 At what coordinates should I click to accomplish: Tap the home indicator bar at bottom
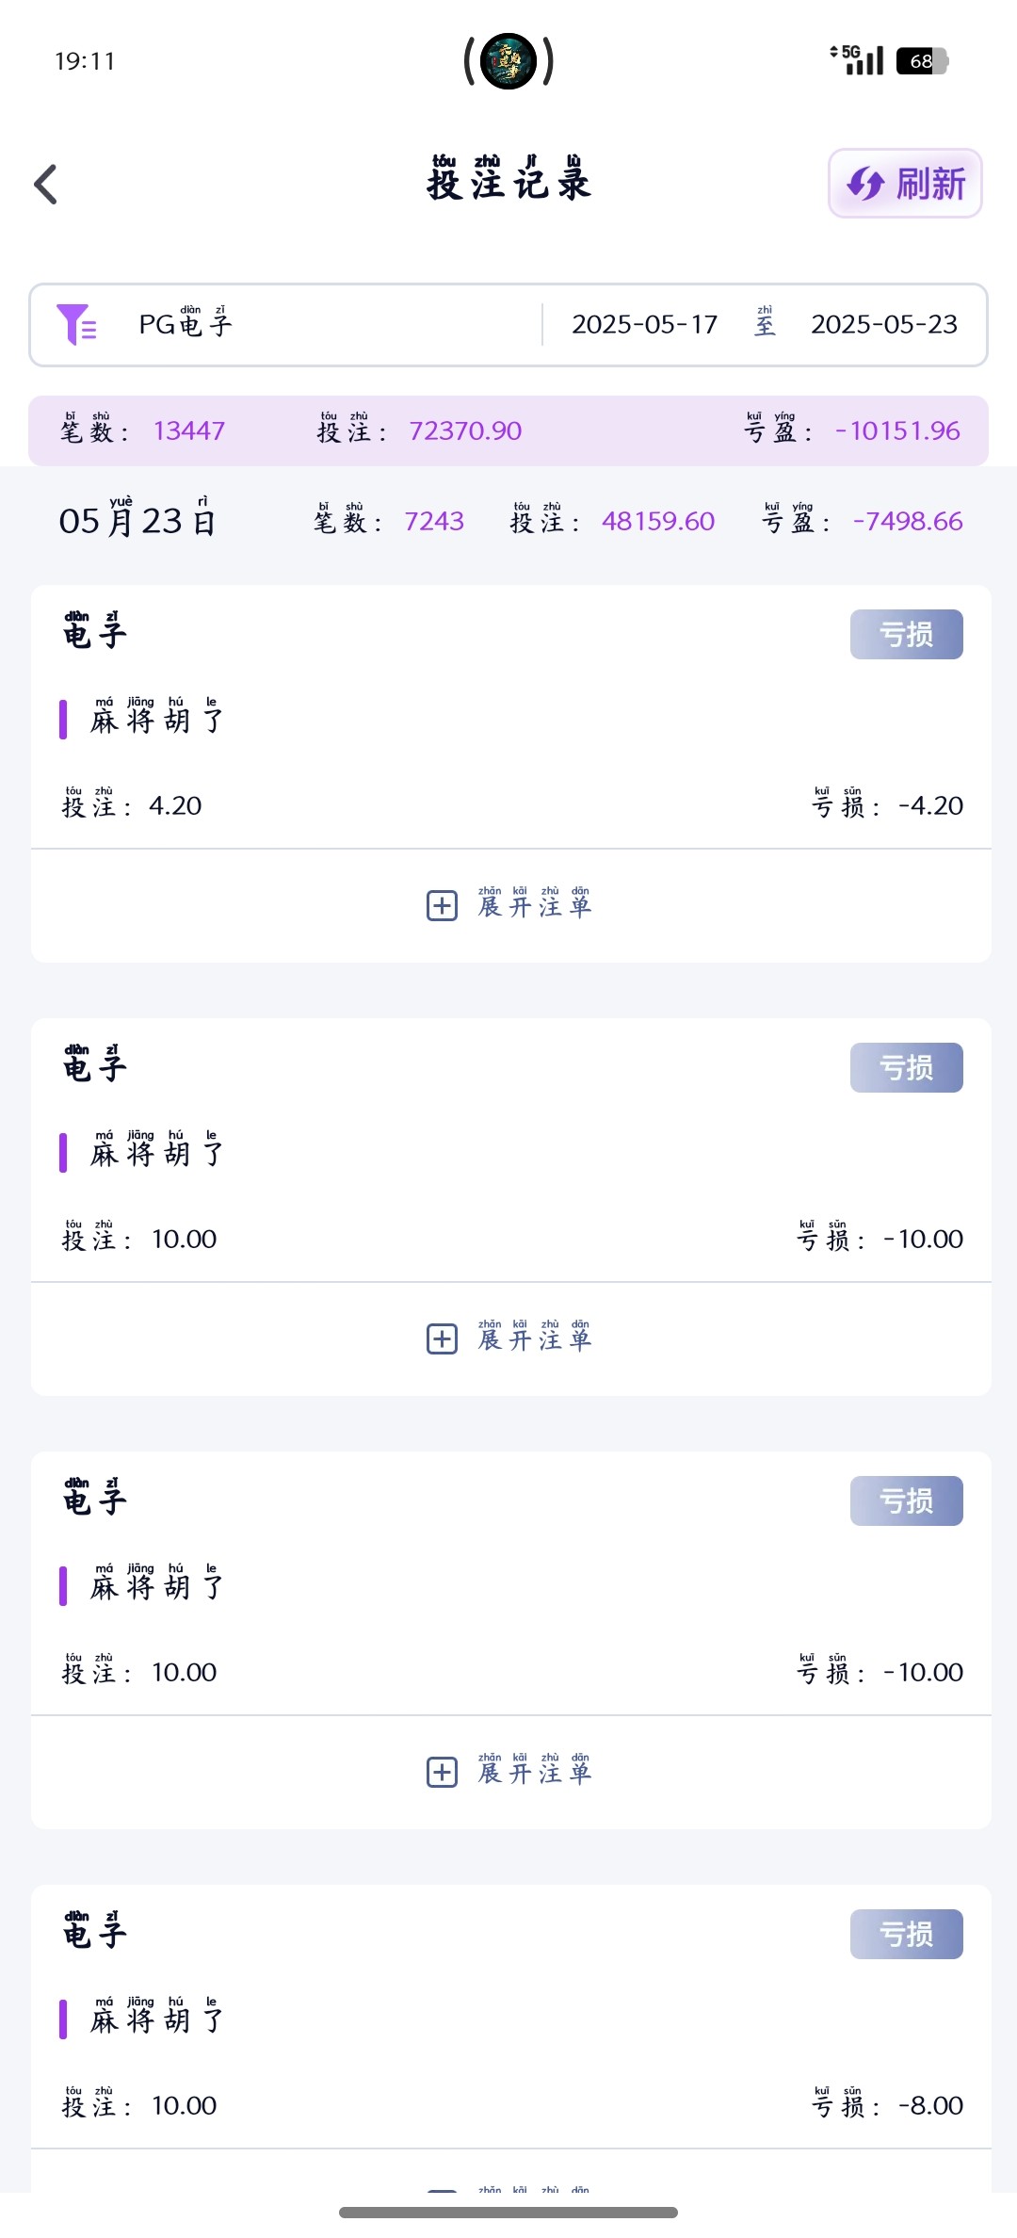[x=508, y=2213]
